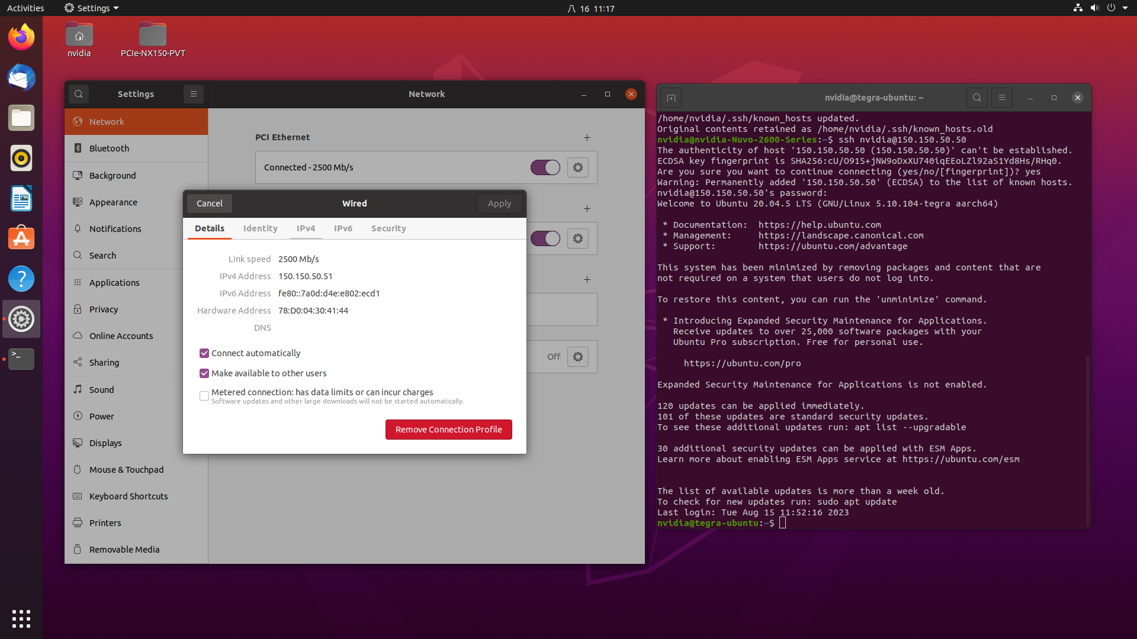Click the terminal search icon
This screenshot has width=1137, height=639.
click(977, 98)
